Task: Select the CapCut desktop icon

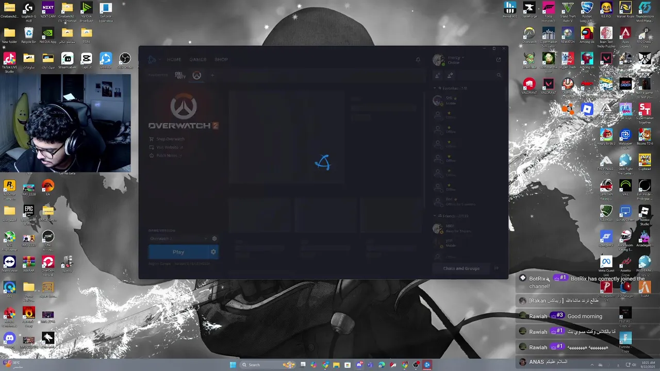Action: pyautogui.click(x=86, y=61)
